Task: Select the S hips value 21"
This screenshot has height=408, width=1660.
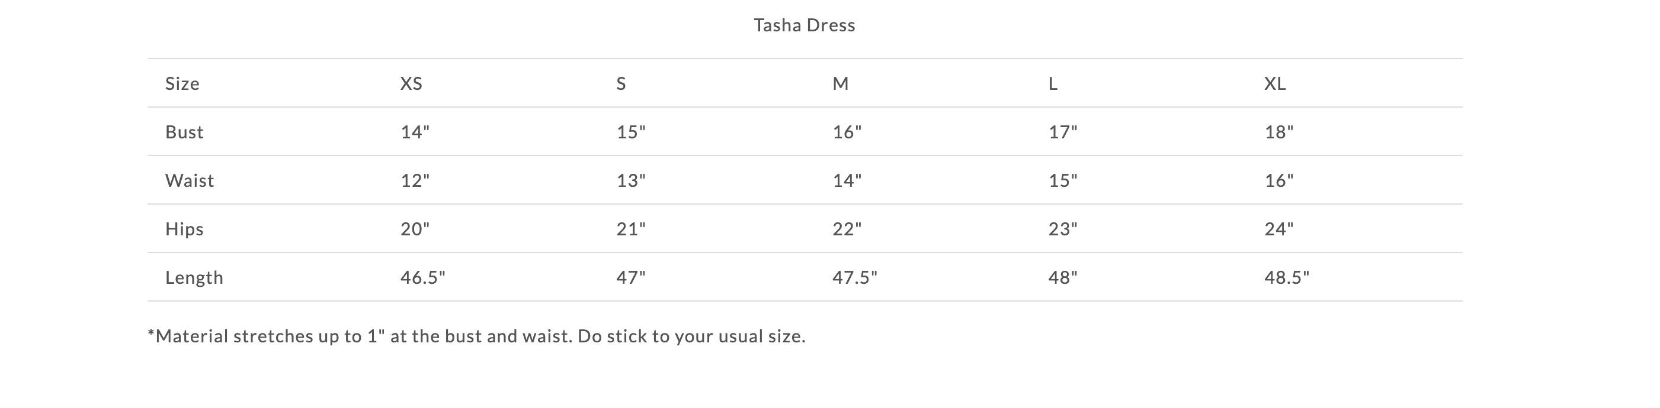Action: click(x=631, y=229)
